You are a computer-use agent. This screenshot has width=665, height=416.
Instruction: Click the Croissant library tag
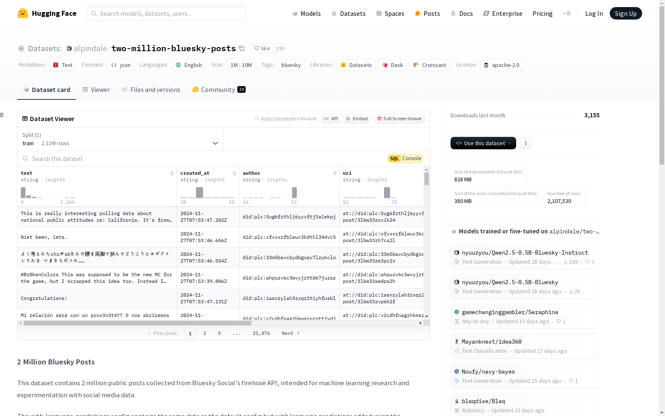point(430,65)
